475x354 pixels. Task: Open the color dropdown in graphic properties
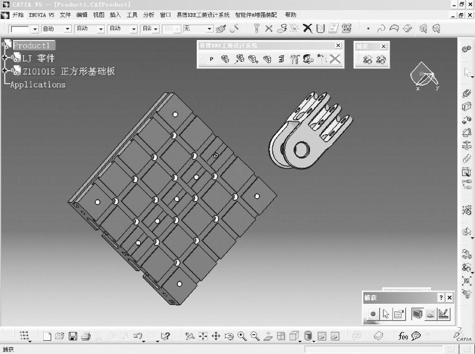coord(35,29)
